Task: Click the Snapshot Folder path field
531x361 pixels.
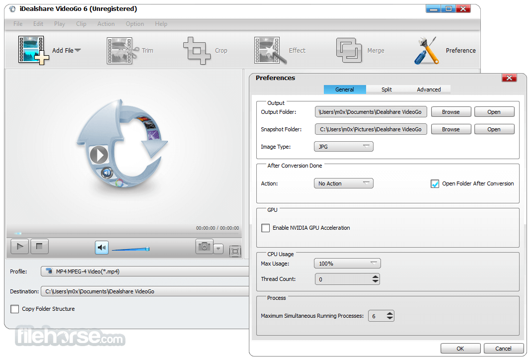Action: [371, 129]
